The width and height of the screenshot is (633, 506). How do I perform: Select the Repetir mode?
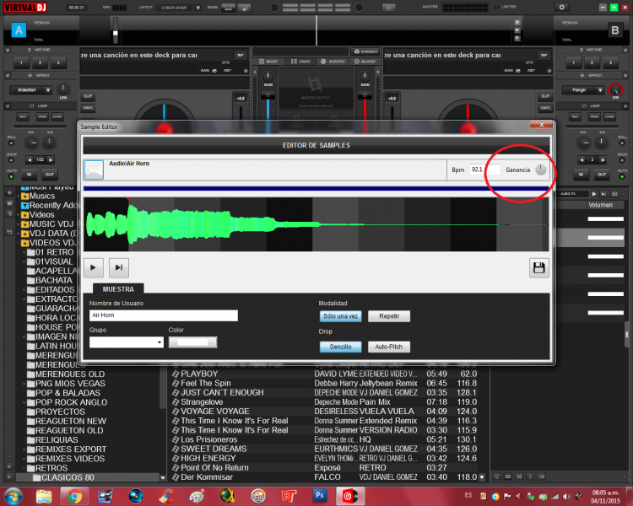(389, 316)
